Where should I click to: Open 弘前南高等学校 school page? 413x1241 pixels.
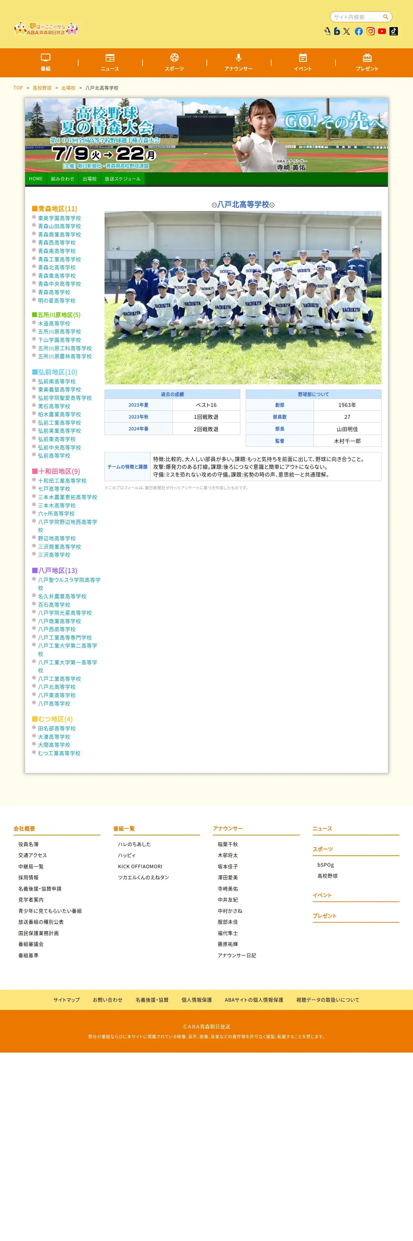point(57,381)
